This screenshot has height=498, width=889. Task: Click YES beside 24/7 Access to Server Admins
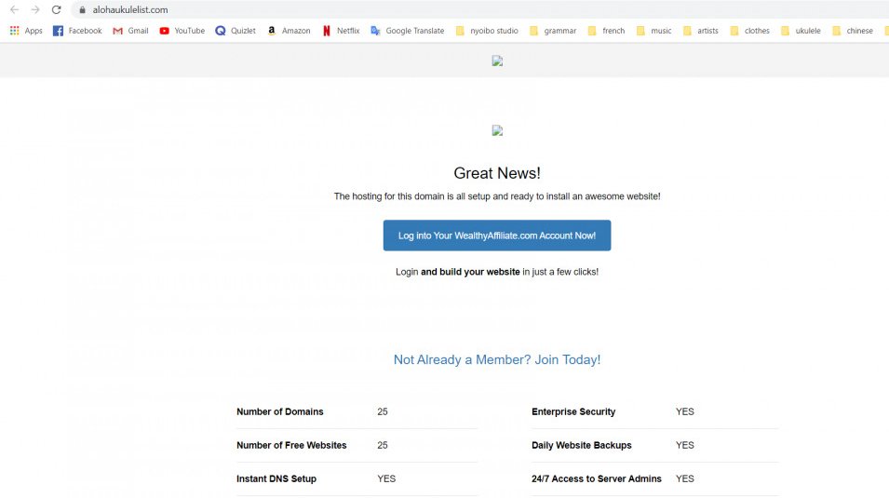[685, 478]
